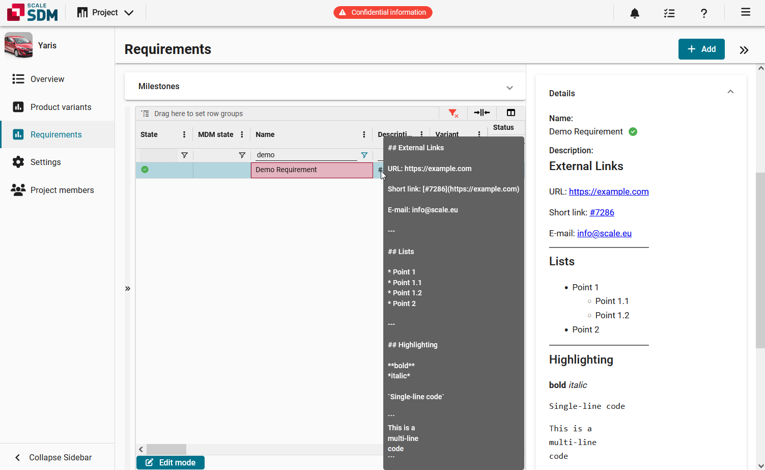765x470 pixels.
Task: Sort by the MDM state header
Action: pyautogui.click(x=216, y=134)
